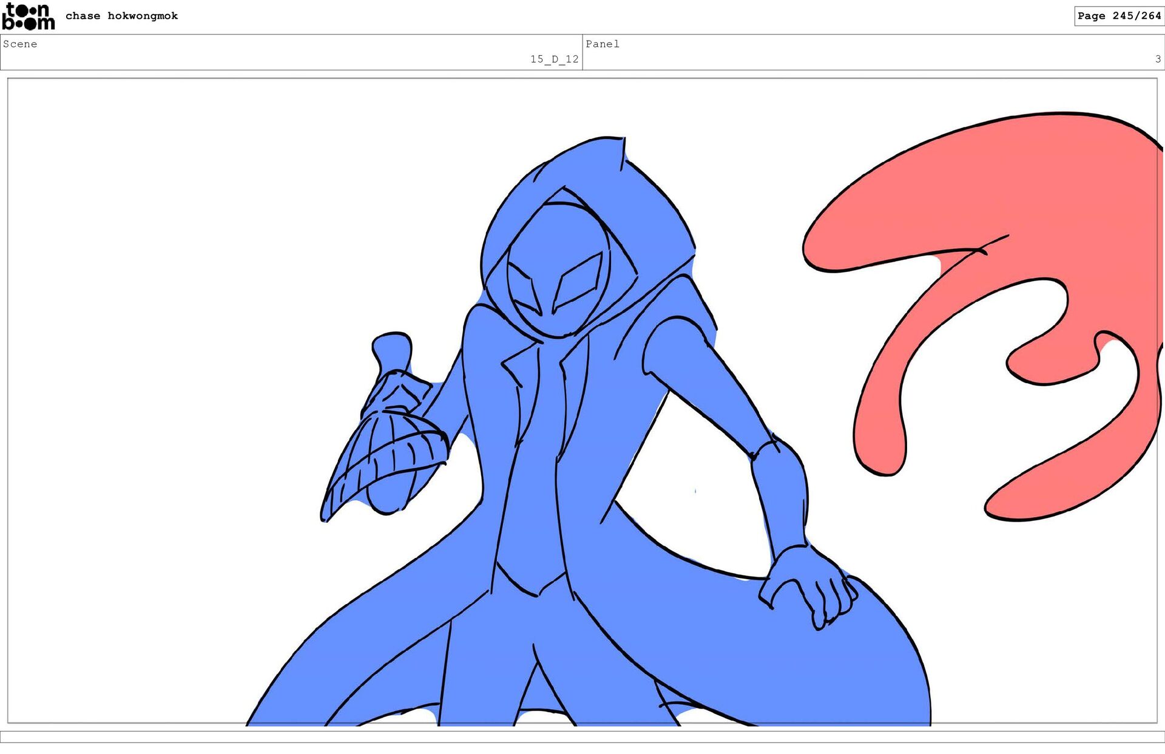Click the empty notes strip below the panel

click(582, 736)
